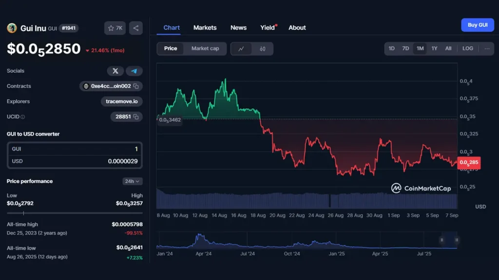Click the left range handle in overview chart
Image resolution: width=499 pixels, height=280 pixels.
coord(441,240)
